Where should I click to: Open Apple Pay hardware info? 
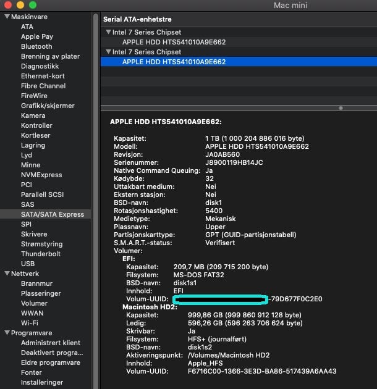click(37, 36)
